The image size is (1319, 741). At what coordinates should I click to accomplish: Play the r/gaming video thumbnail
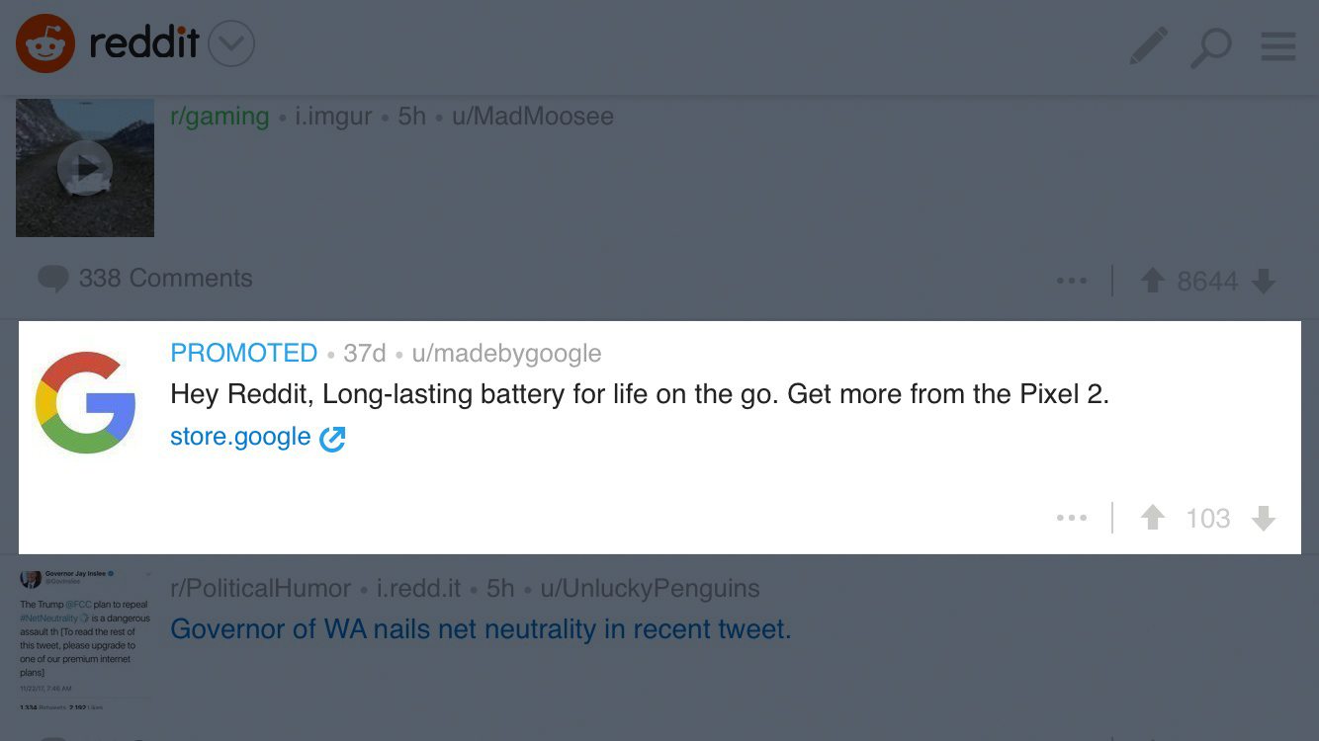tap(85, 168)
